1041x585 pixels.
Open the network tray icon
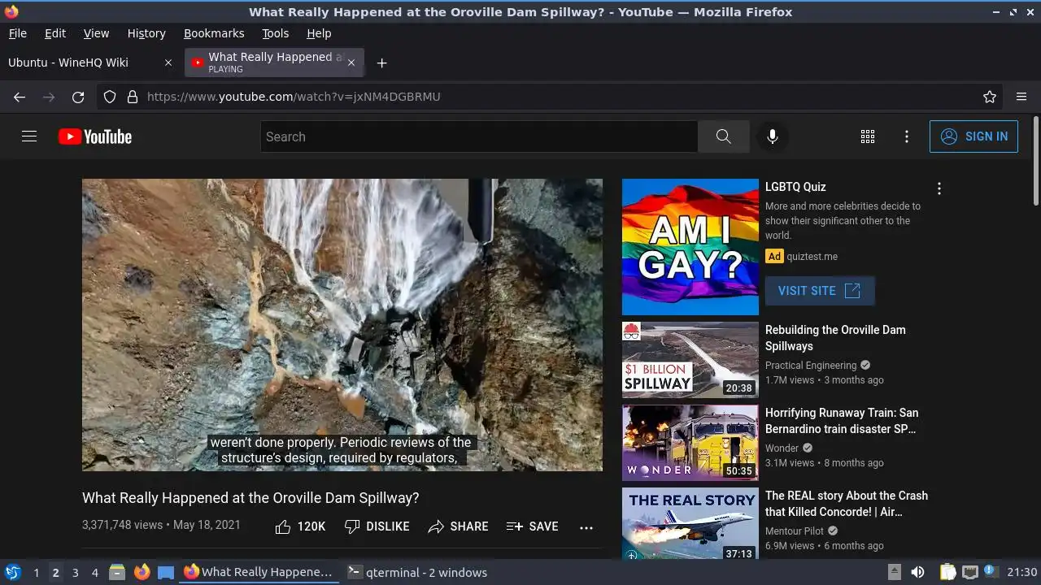(x=969, y=572)
